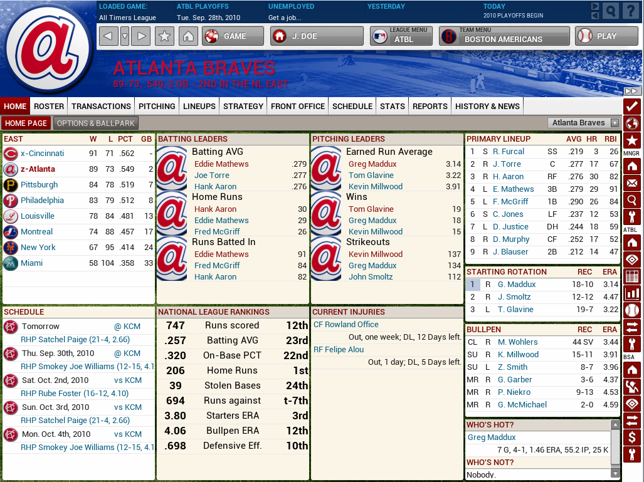This screenshot has height=482, width=644.
Task: Open the STATS tab
Action: click(393, 107)
